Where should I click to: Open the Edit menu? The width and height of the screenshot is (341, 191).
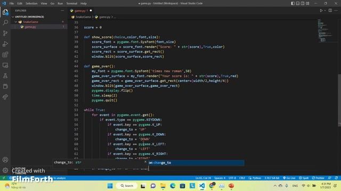[x=20, y=4]
